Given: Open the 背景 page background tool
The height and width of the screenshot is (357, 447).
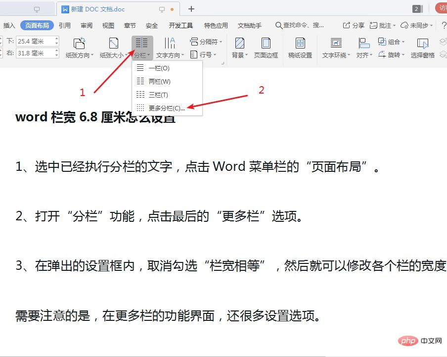Looking at the screenshot, I should pyautogui.click(x=240, y=48).
